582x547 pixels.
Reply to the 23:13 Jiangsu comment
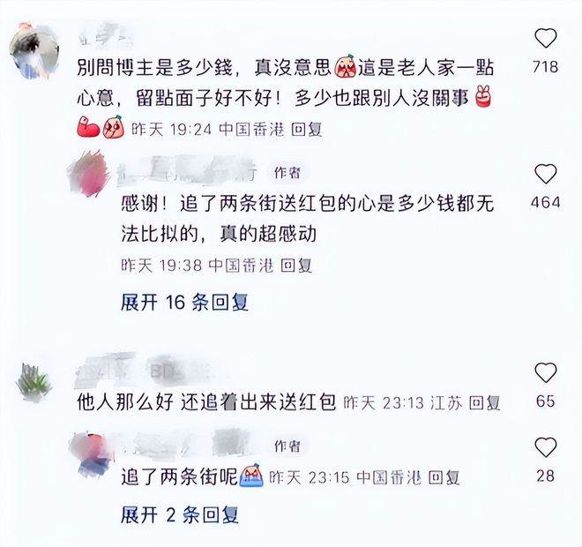[485, 403]
